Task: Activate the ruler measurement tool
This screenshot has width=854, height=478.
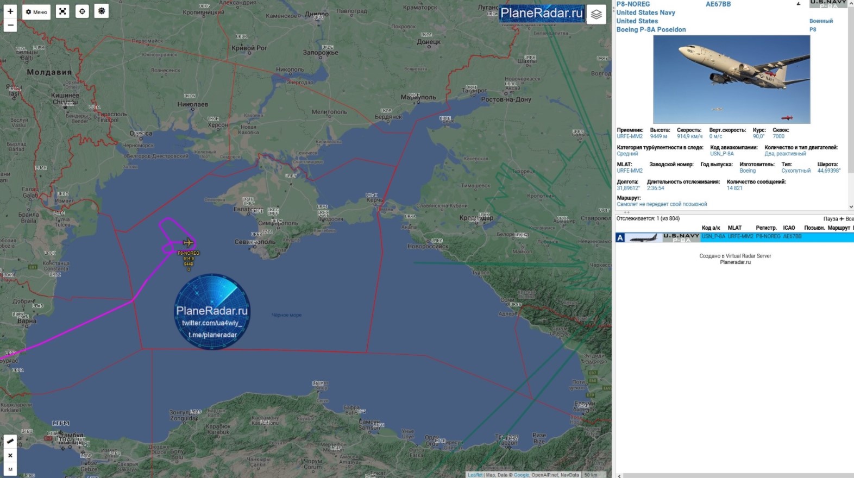Action: (10, 441)
